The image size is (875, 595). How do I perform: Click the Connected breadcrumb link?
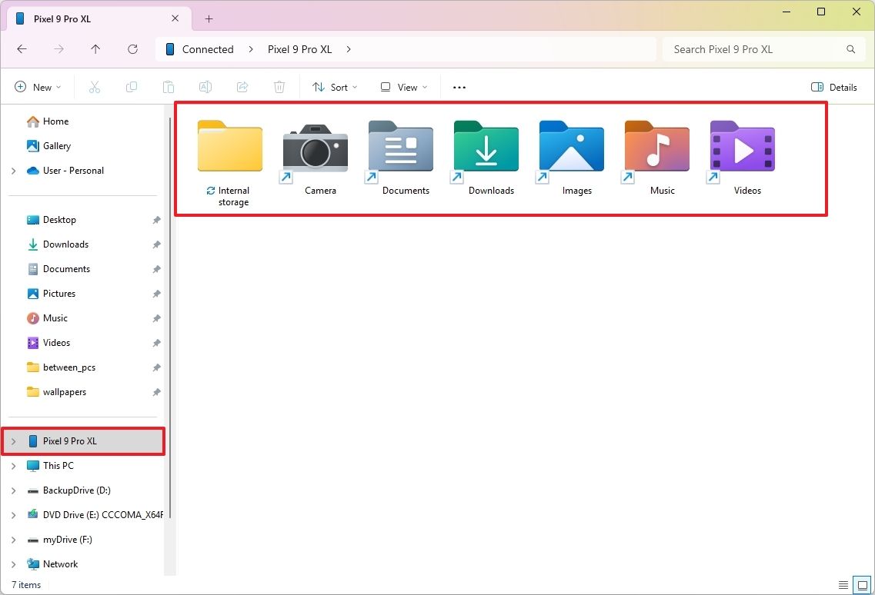pos(206,48)
